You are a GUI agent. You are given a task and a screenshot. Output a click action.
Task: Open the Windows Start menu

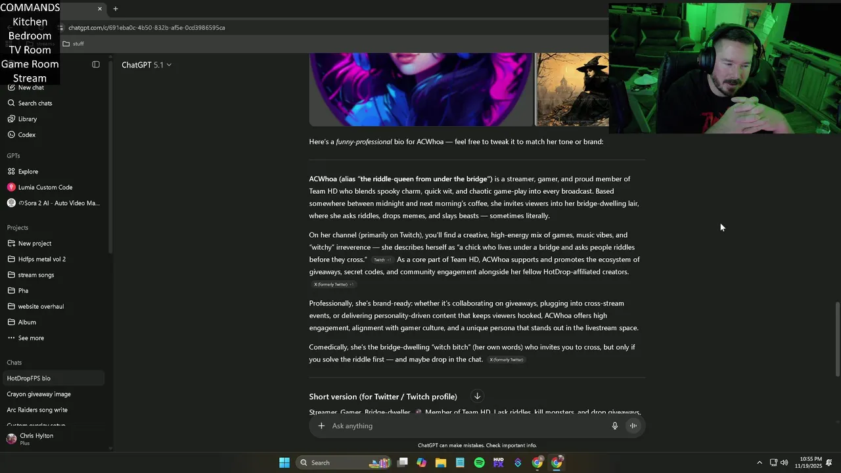coord(284,462)
